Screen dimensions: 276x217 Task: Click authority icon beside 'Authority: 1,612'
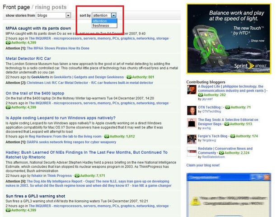tap(107, 137)
